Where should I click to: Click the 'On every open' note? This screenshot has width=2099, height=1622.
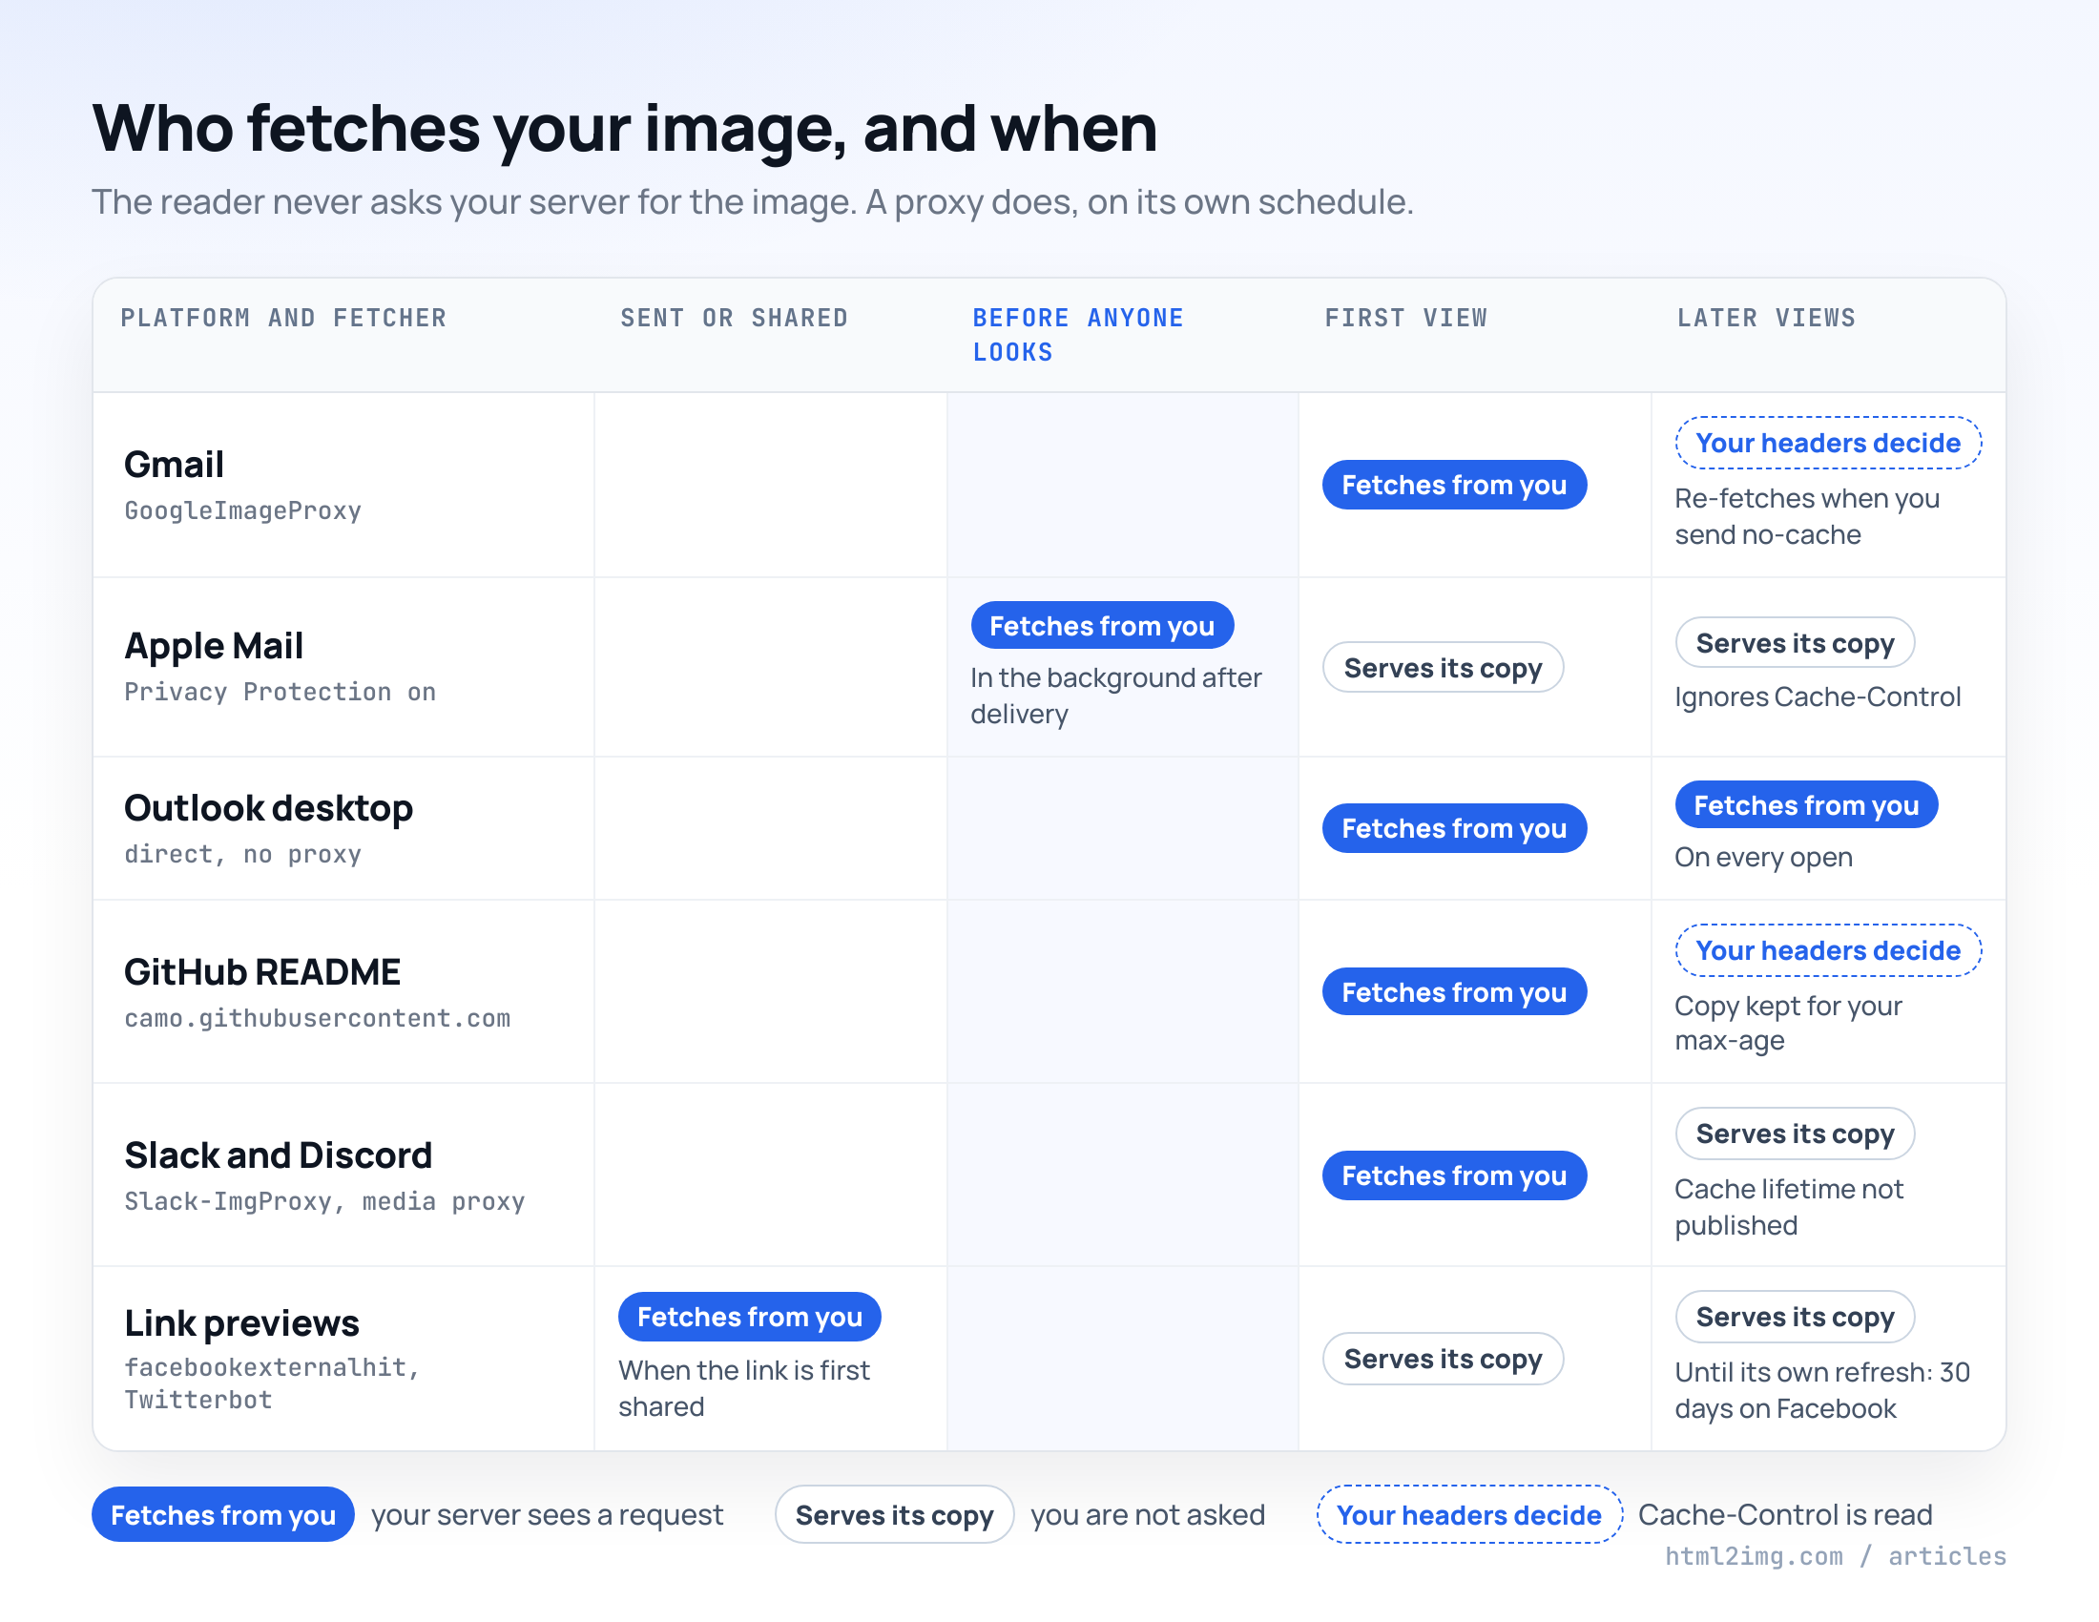coord(1763,857)
